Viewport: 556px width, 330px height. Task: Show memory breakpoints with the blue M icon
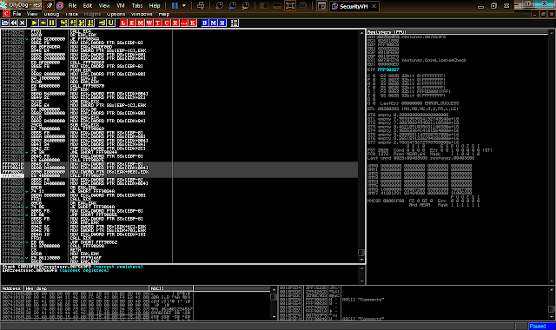(214, 23)
